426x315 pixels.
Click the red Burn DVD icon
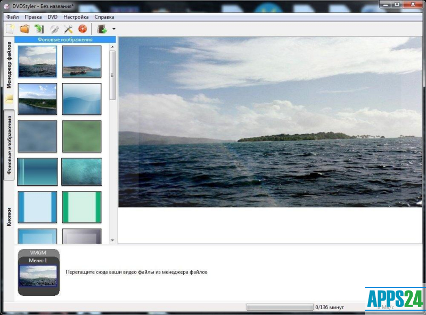83,29
